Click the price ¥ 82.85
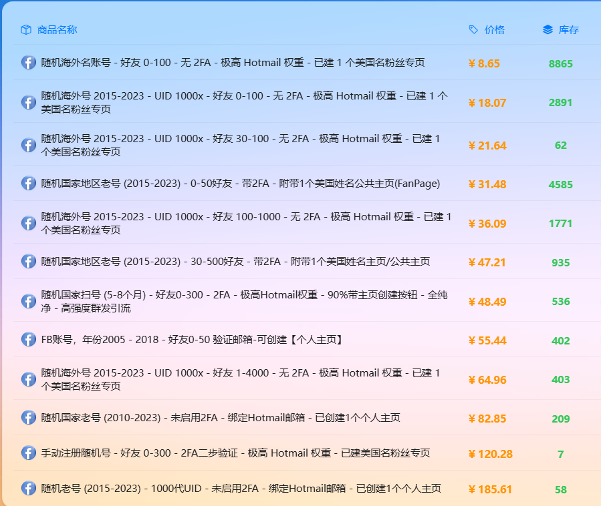601x506 pixels. click(487, 419)
